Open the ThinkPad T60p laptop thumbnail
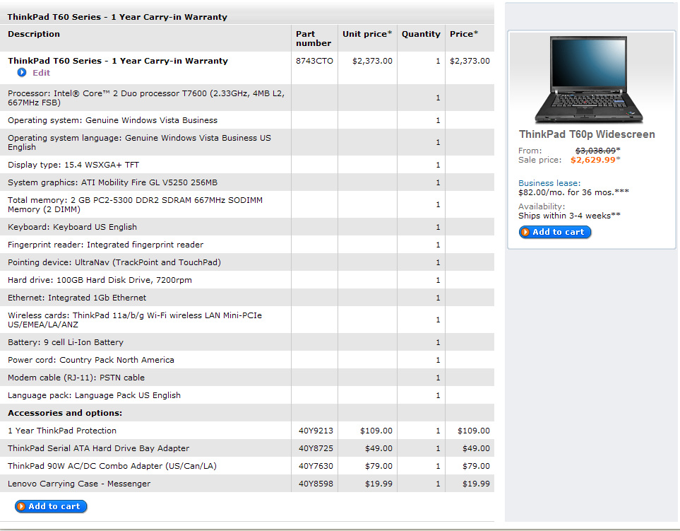 point(588,80)
